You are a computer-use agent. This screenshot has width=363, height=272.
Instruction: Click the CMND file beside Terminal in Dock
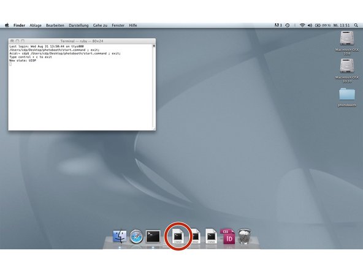(x=178, y=236)
